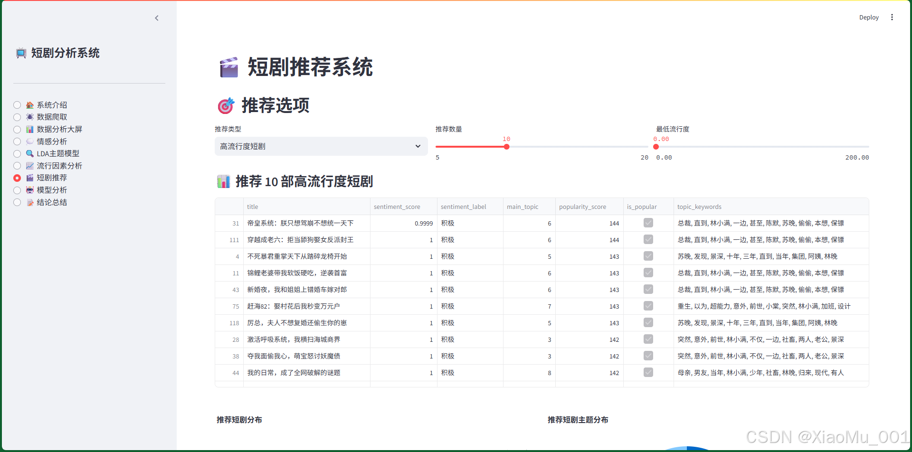Toggle is_popular checkbox for 帝皇系统 row
The width and height of the screenshot is (912, 452).
pyautogui.click(x=648, y=223)
